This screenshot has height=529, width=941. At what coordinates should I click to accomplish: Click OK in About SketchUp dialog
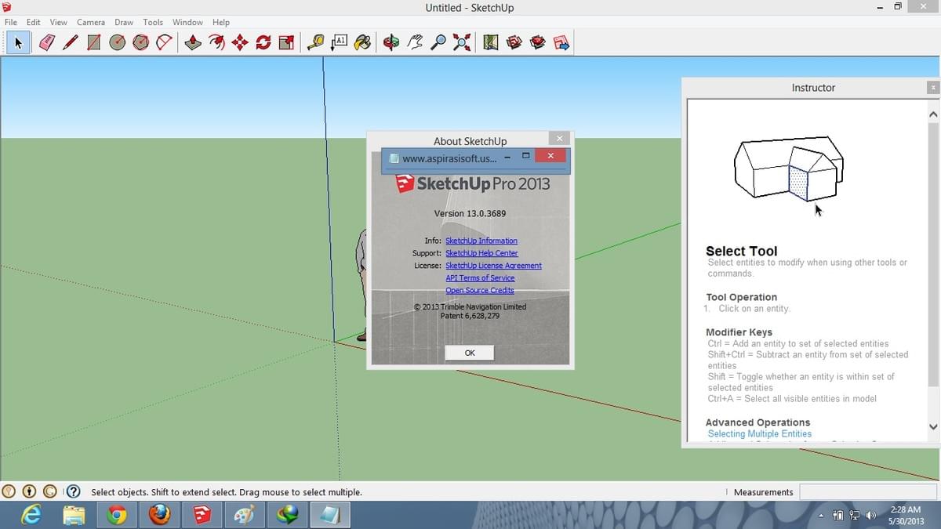[x=469, y=353]
